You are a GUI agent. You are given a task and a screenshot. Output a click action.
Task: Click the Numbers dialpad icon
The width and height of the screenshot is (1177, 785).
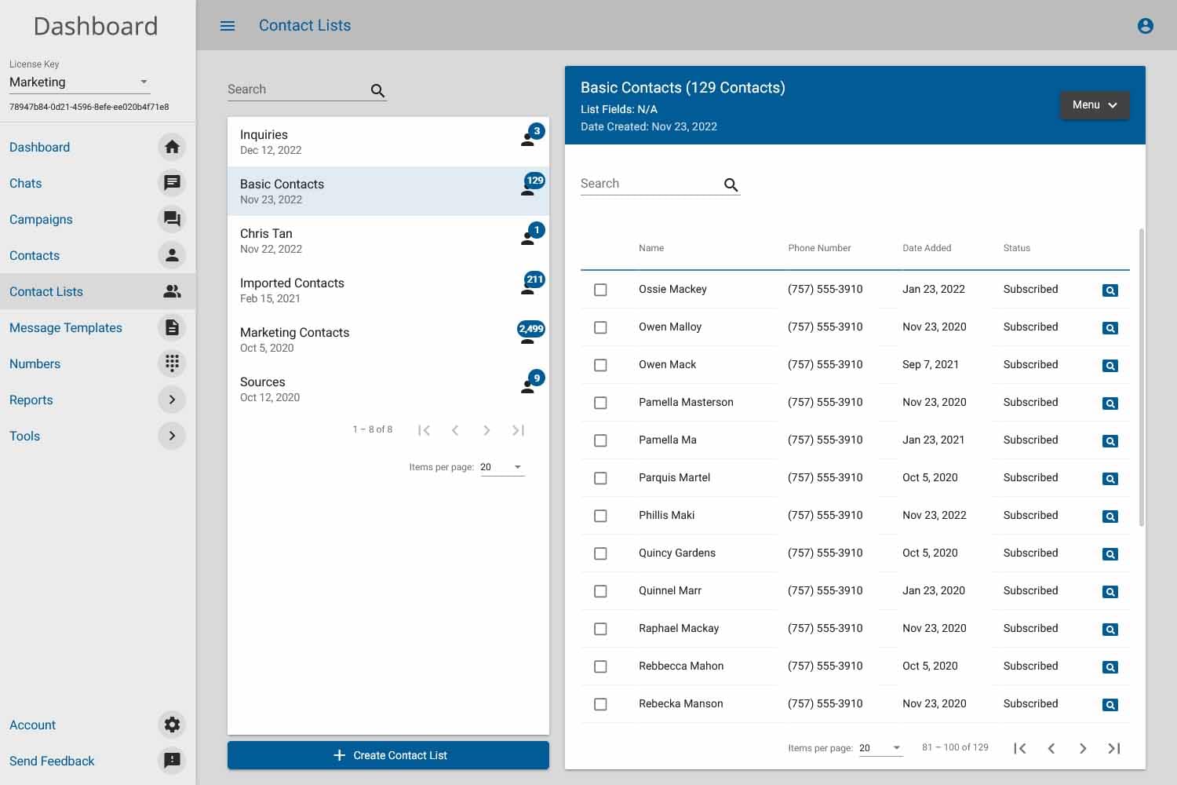click(x=172, y=363)
